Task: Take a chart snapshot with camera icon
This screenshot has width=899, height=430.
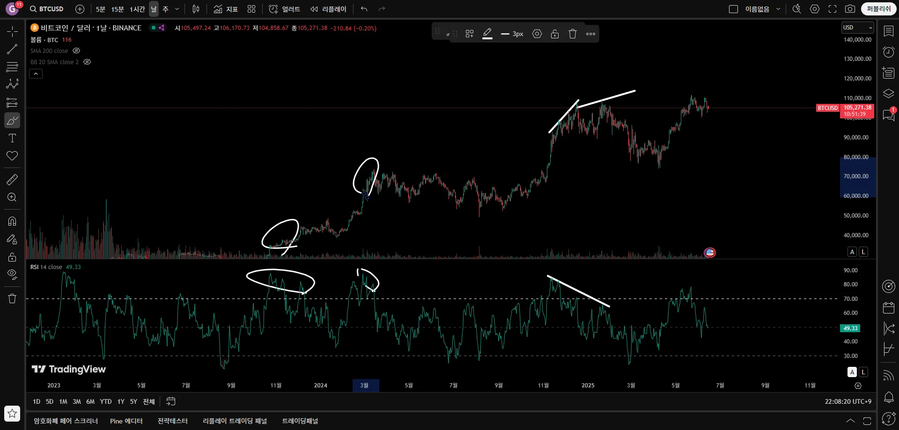Action: click(x=850, y=9)
